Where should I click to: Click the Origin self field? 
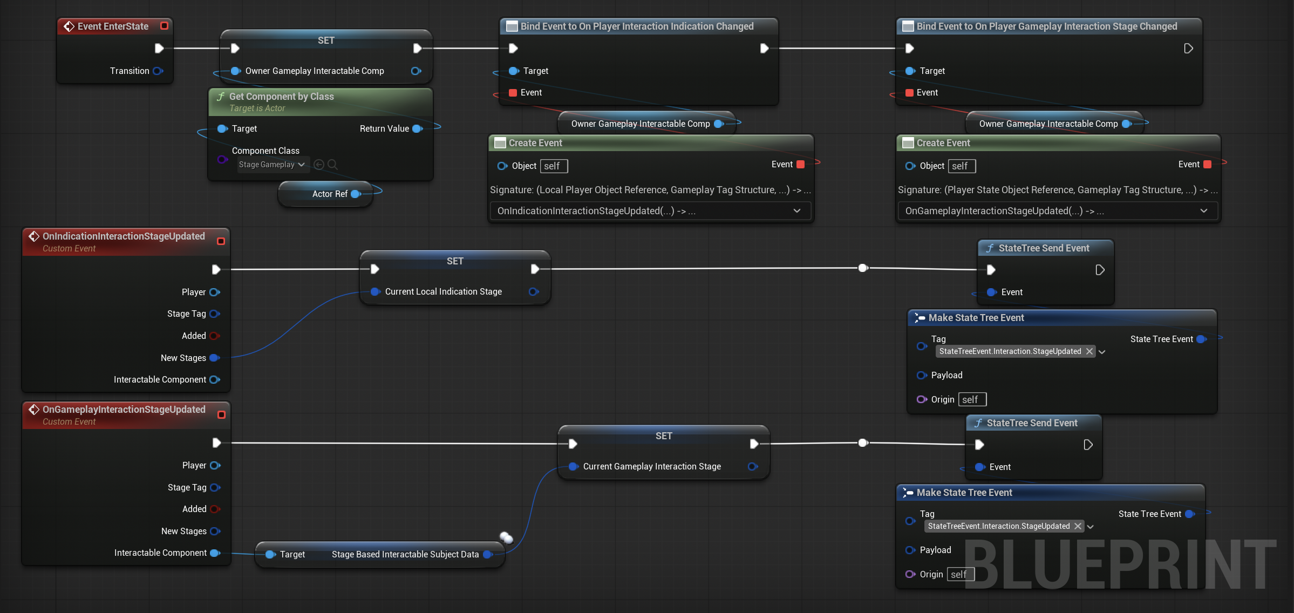(972, 399)
